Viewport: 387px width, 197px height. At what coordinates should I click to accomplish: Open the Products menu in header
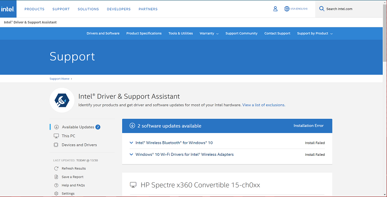pyautogui.click(x=34, y=9)
